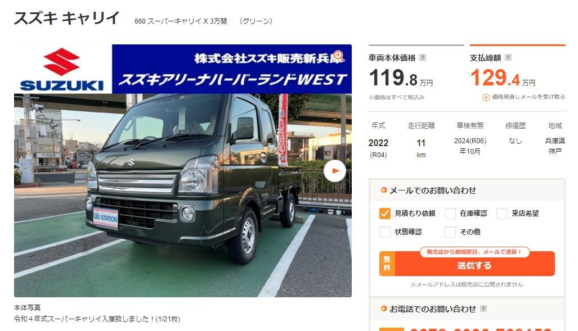578x331 pixels.
Task: Click the magnifier zoom icon on photo
Action: tap(338, 56)
